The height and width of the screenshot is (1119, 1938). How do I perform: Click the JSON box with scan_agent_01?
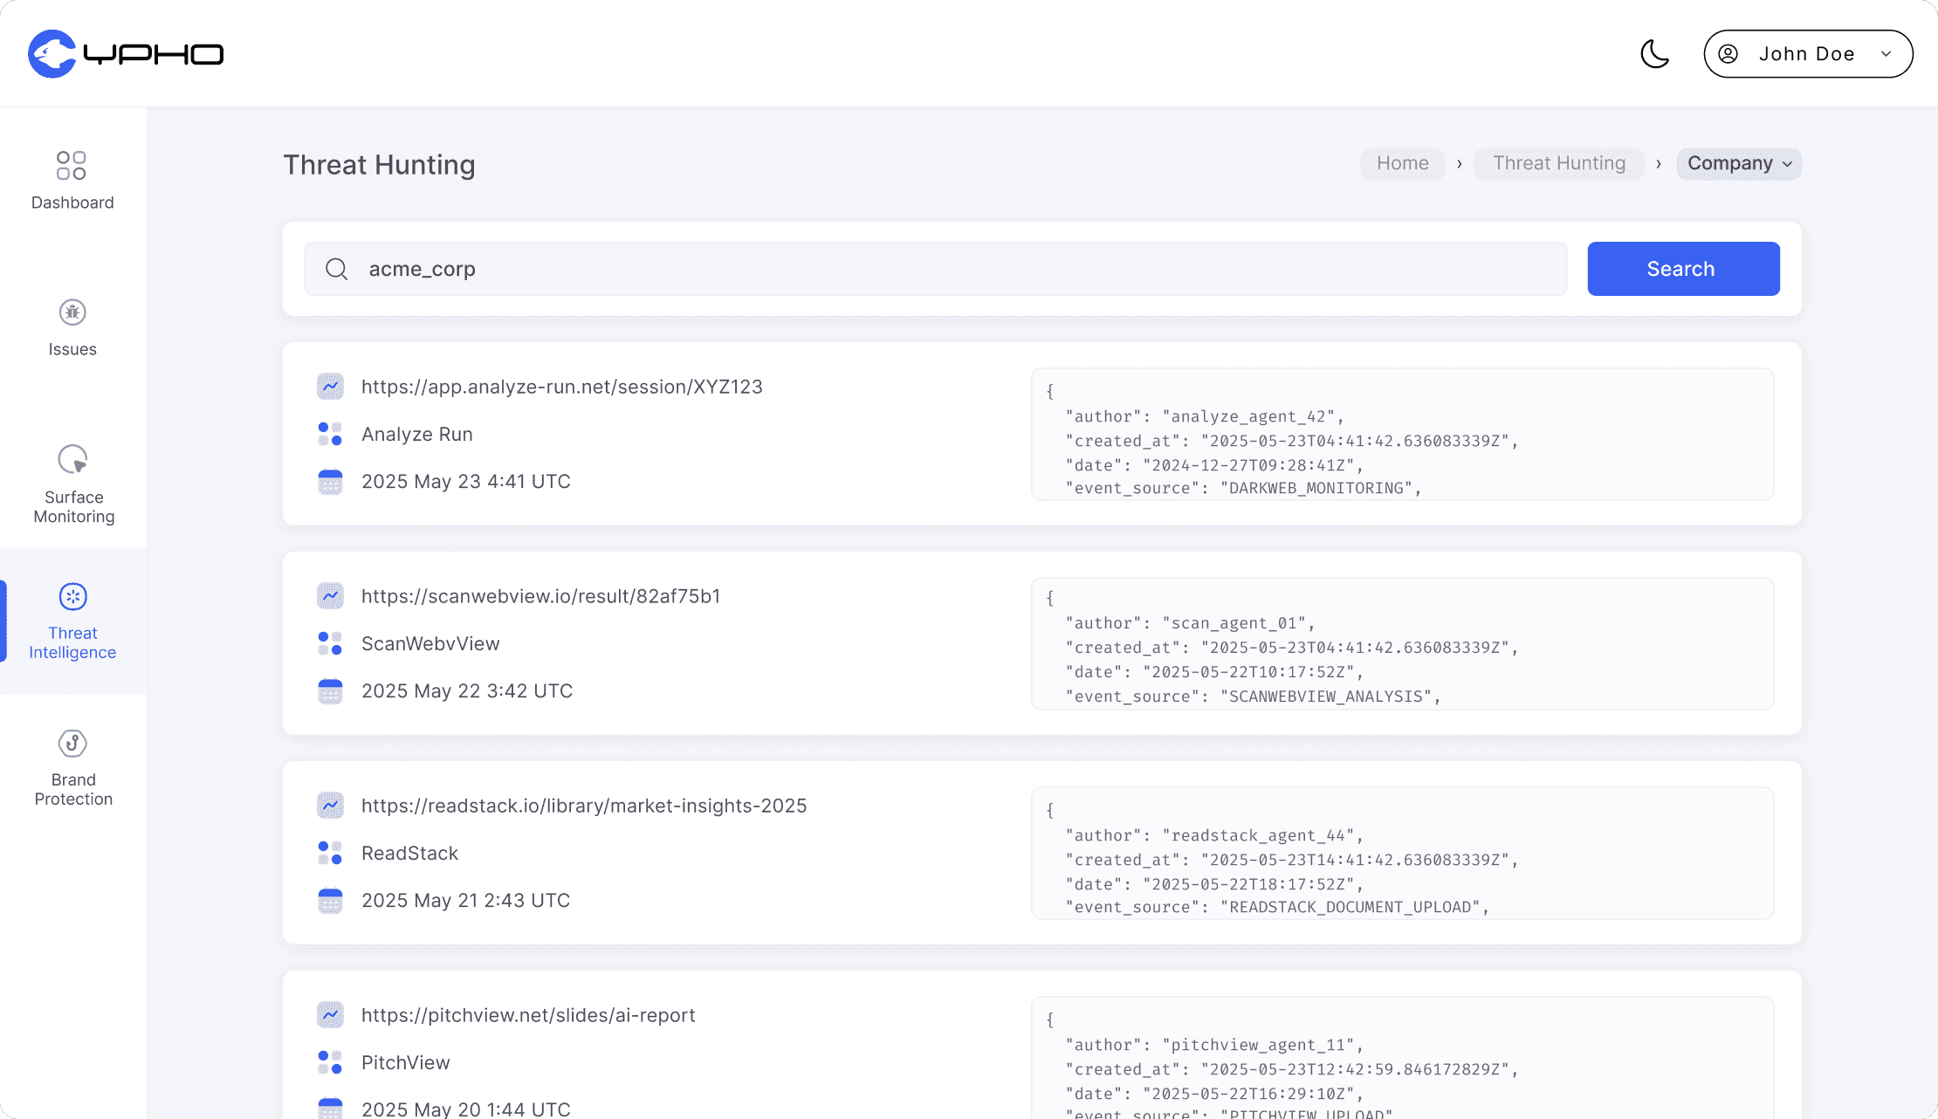1402,644
